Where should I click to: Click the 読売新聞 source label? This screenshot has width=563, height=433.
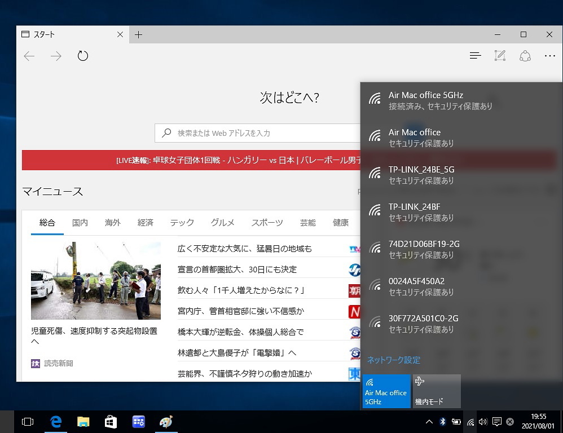58,364
